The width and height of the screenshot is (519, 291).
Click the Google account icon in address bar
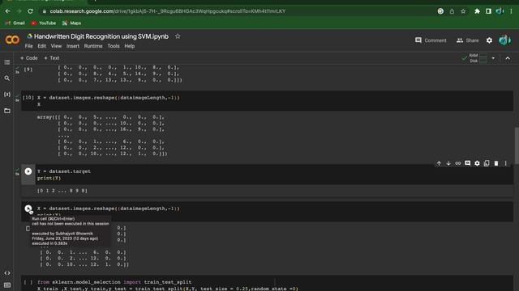pyautogui.click(x=440, y=11)
